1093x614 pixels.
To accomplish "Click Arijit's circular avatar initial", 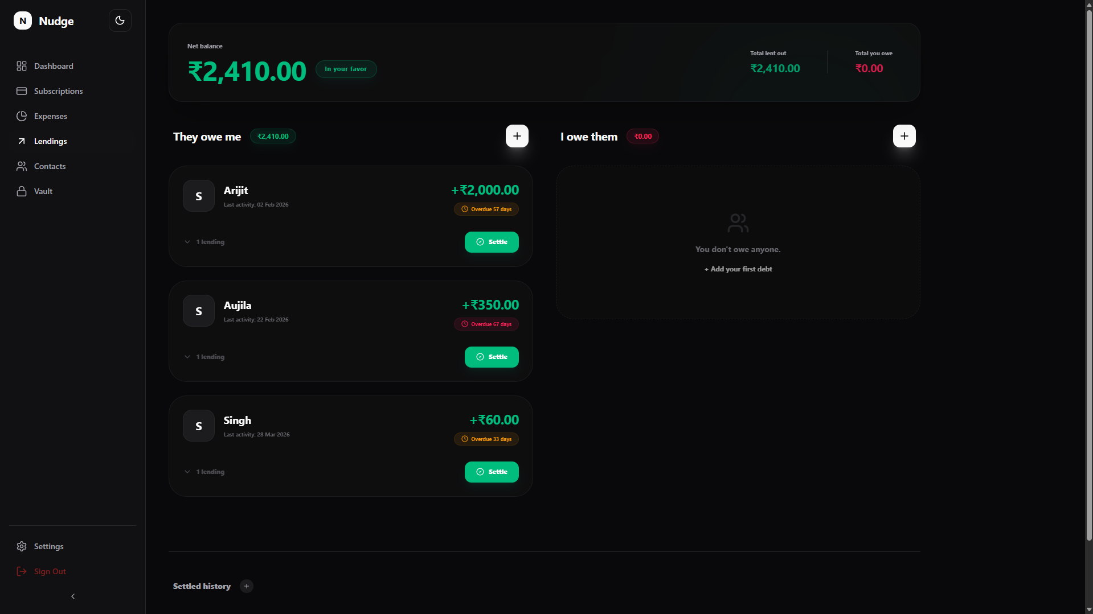I will click(198, 195).
